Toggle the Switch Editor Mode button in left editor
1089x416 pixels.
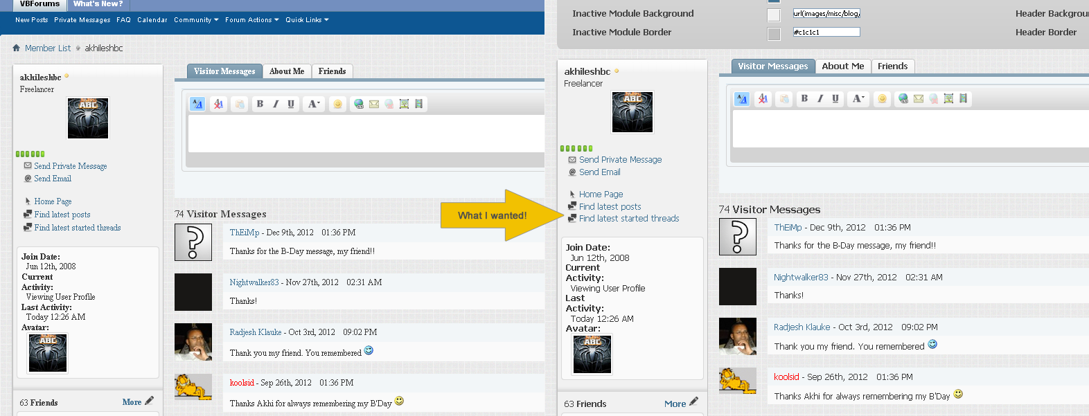(x=197, y=104)
